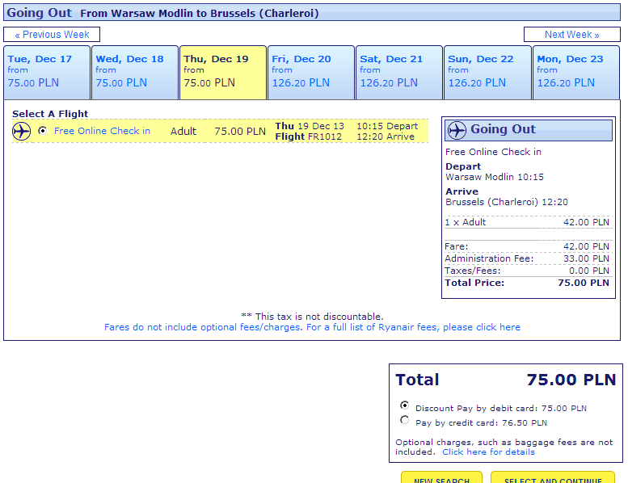
Task: Select the Mon, Dec 23 date tab
Action: (x=575, y=72)
